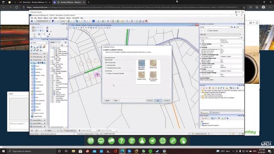This screenshot has height=154, width=274.
Task: Expand Media Player to full screen
Action: [236, 12]
